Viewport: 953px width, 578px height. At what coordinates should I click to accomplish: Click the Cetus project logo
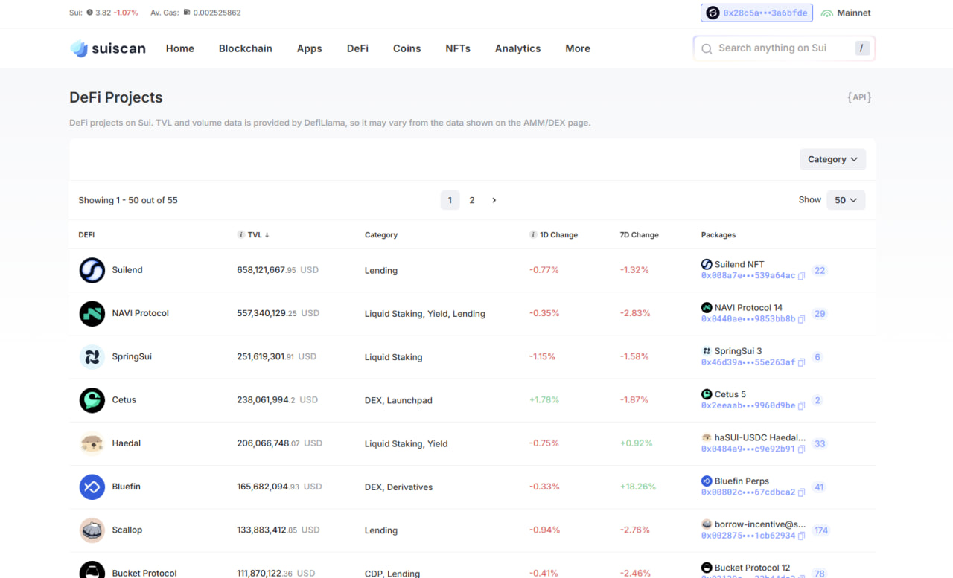(92, 400)
